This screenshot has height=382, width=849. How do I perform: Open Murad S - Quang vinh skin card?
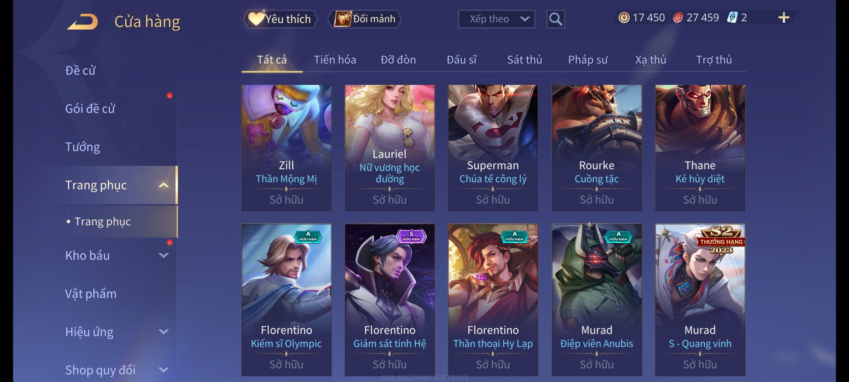pyautogui.click(x=700, y=300)
